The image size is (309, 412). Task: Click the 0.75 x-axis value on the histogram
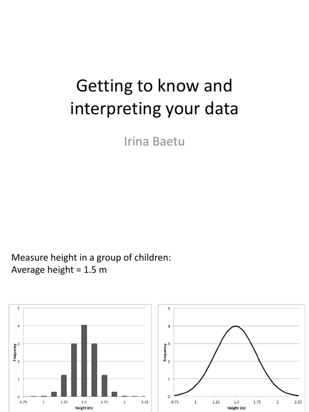23,402
